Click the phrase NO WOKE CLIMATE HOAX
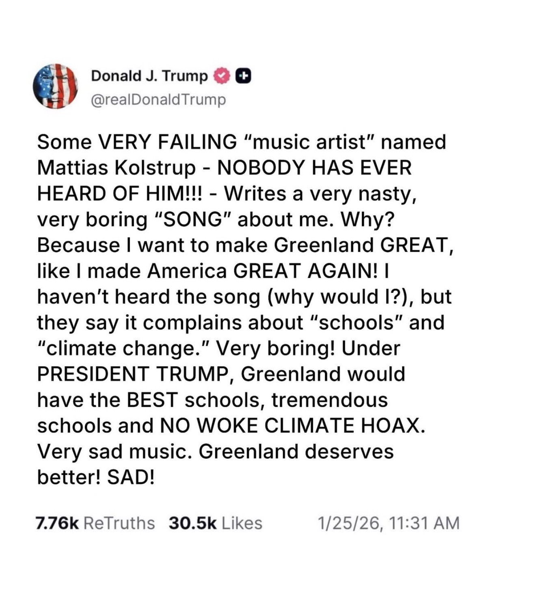The image size is (536, 608). pyautogui.click(x=293, y=426)
